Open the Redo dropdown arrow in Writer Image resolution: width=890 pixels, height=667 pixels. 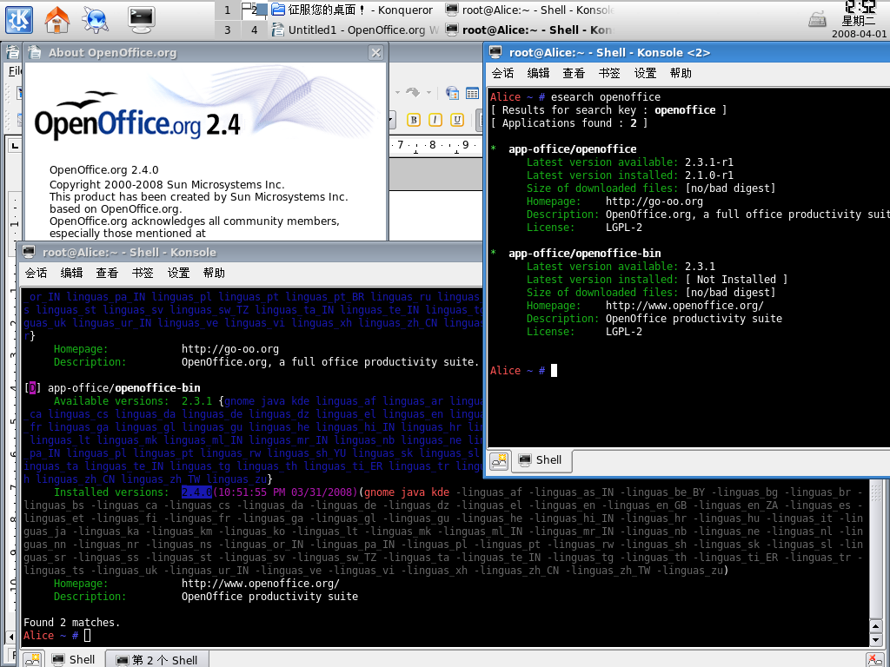pyautogui.click(x=428, y=92)
